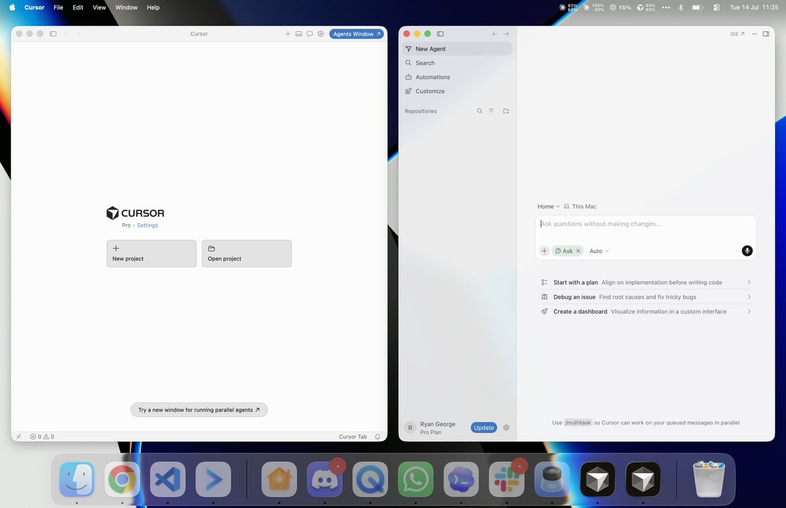Focus the 'Ask questions without making changes' input
This screenshot has width=786, height=508.
pos(646,224)
